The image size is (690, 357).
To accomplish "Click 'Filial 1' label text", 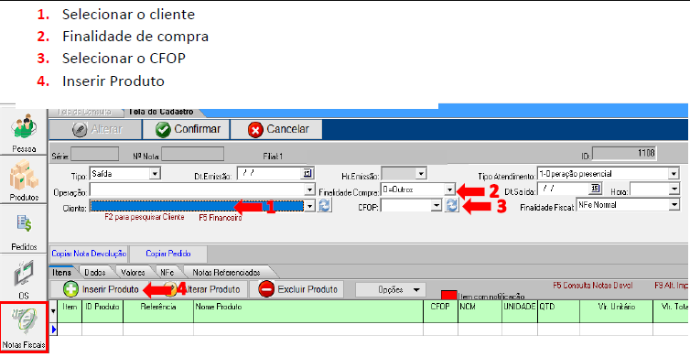I will coord(273,157).
